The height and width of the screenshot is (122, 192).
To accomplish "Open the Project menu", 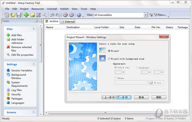I will [x=24, y=9].
